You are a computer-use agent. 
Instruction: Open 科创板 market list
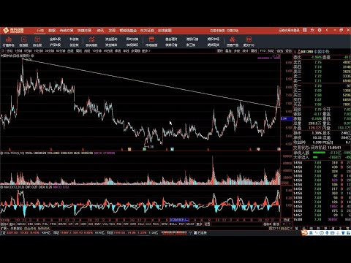(x=74, y=39)
